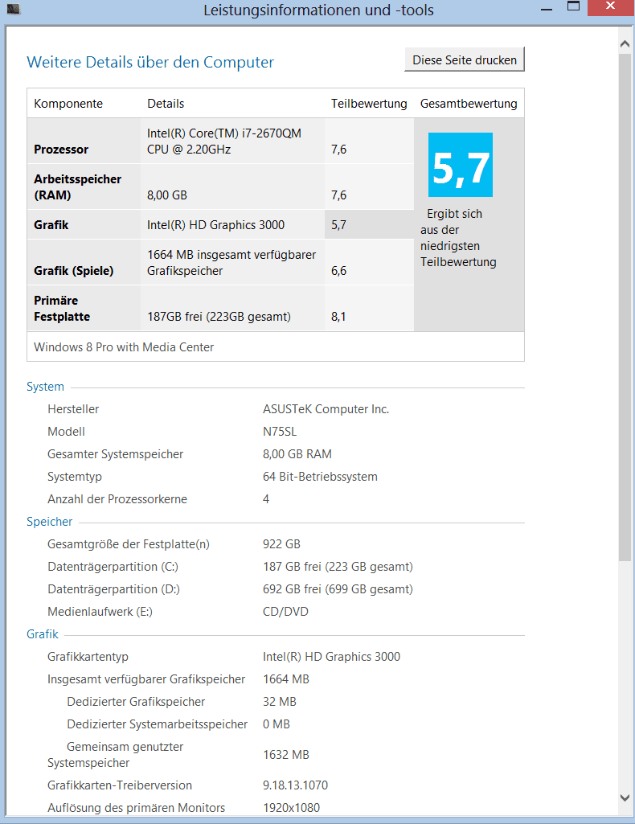Select the Festplatte score 8,1
This screenshot has height=824, width=635.
338,317
